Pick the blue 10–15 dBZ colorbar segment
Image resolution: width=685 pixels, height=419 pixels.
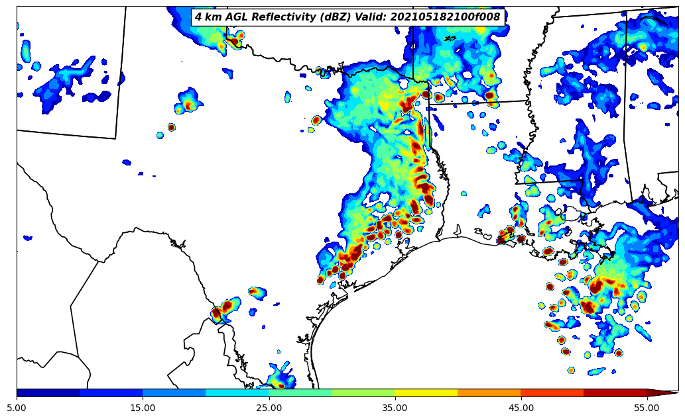click(111, 393)
